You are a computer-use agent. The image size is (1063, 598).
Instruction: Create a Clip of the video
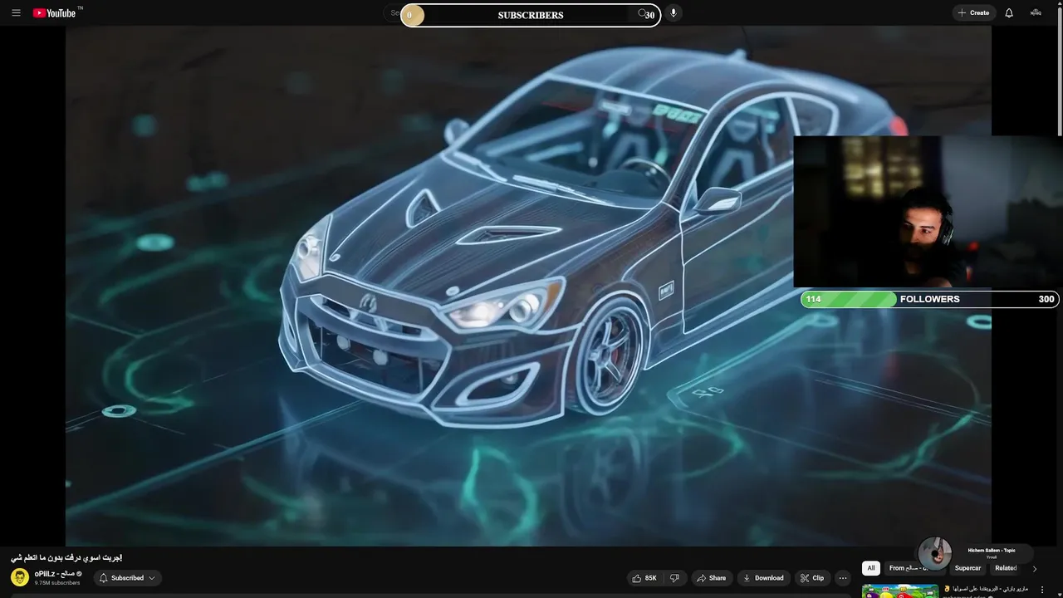click(x=811, y=578)
